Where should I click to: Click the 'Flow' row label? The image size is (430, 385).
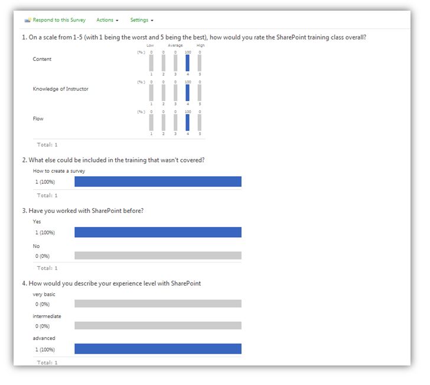pos(38,119)
